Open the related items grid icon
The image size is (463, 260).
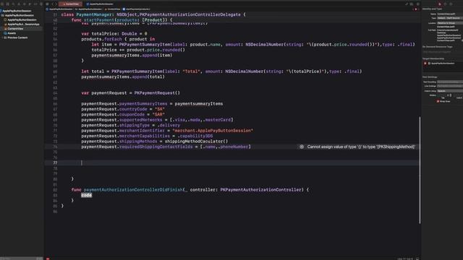(47, 4)
